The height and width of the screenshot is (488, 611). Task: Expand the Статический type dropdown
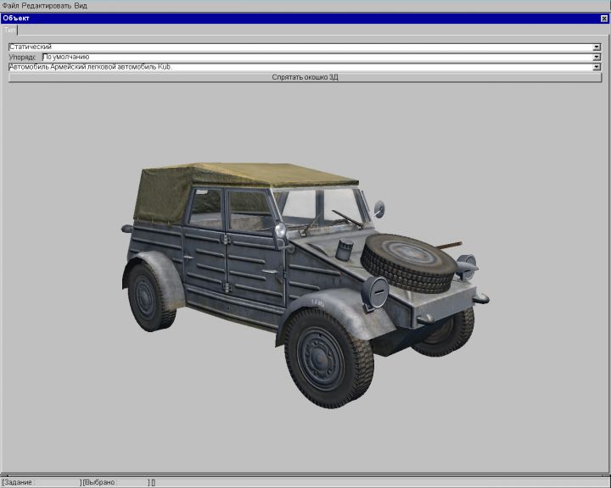pos(597,47)
